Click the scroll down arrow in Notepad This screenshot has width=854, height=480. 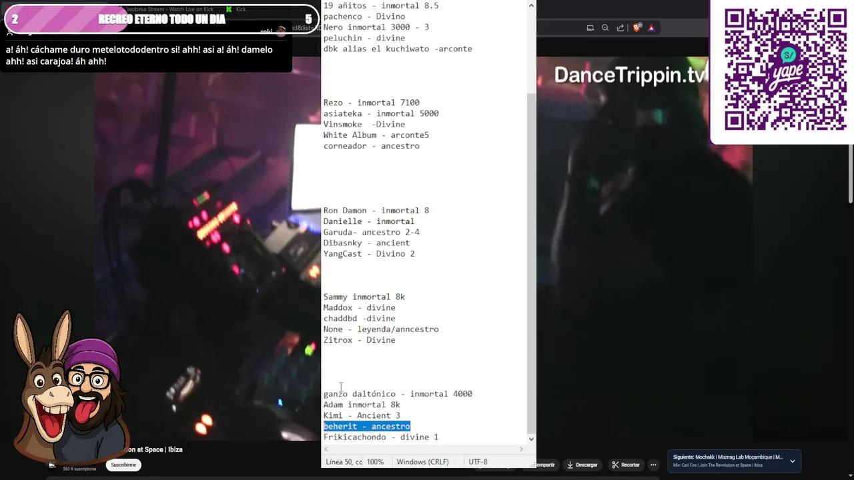(531, 439)
